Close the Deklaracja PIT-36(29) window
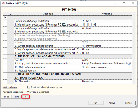138x108 pixels. (133, 3)
